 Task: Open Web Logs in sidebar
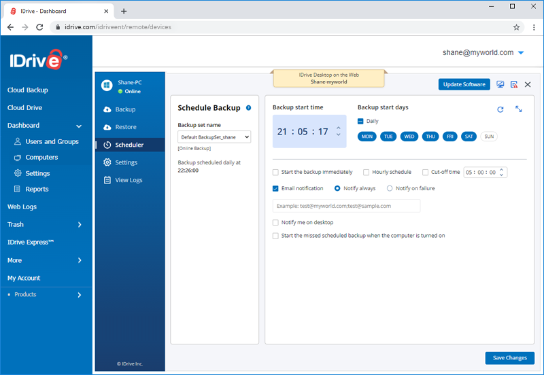point(22,207)
